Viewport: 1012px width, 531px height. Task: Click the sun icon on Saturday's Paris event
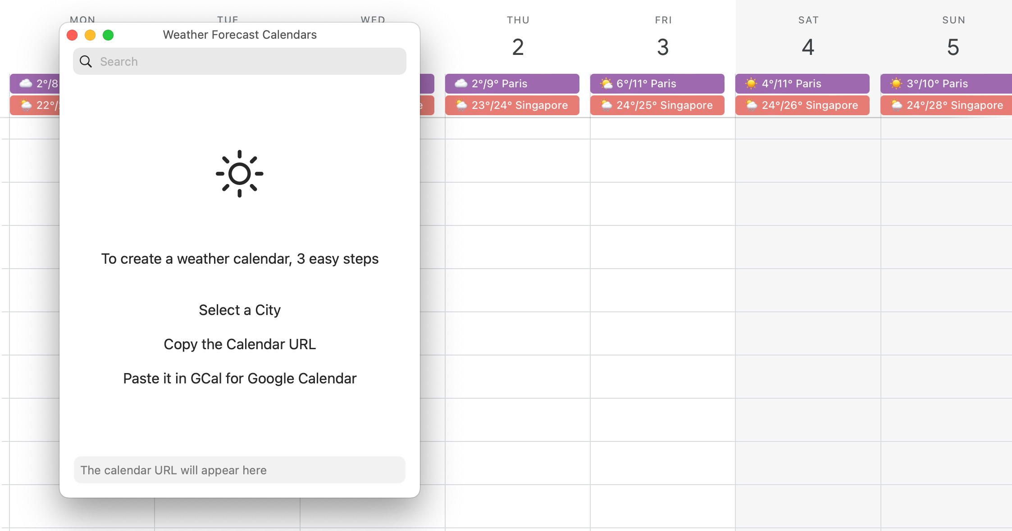coord(751,83)
